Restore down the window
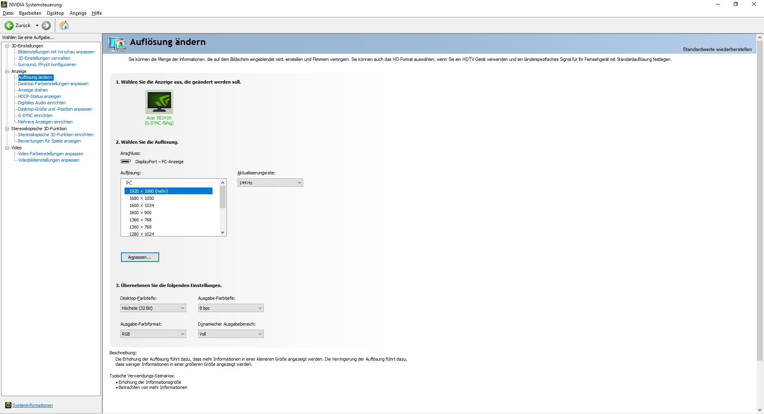764x414 pixels. point(736,4)
